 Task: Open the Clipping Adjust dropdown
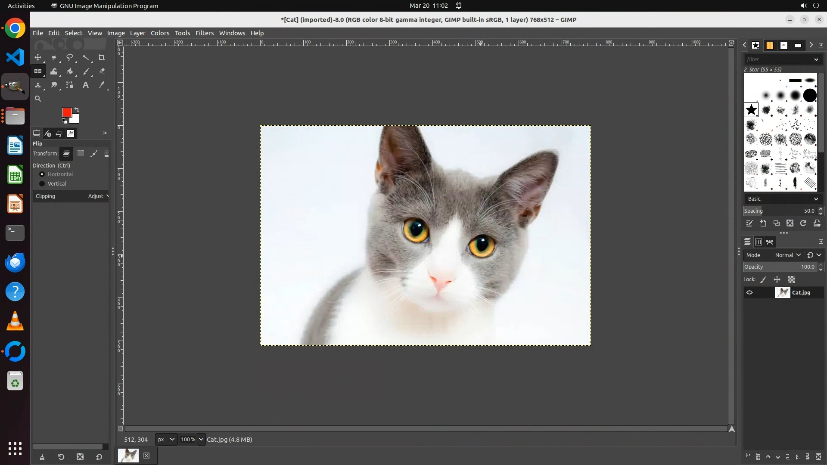(98, 196)
